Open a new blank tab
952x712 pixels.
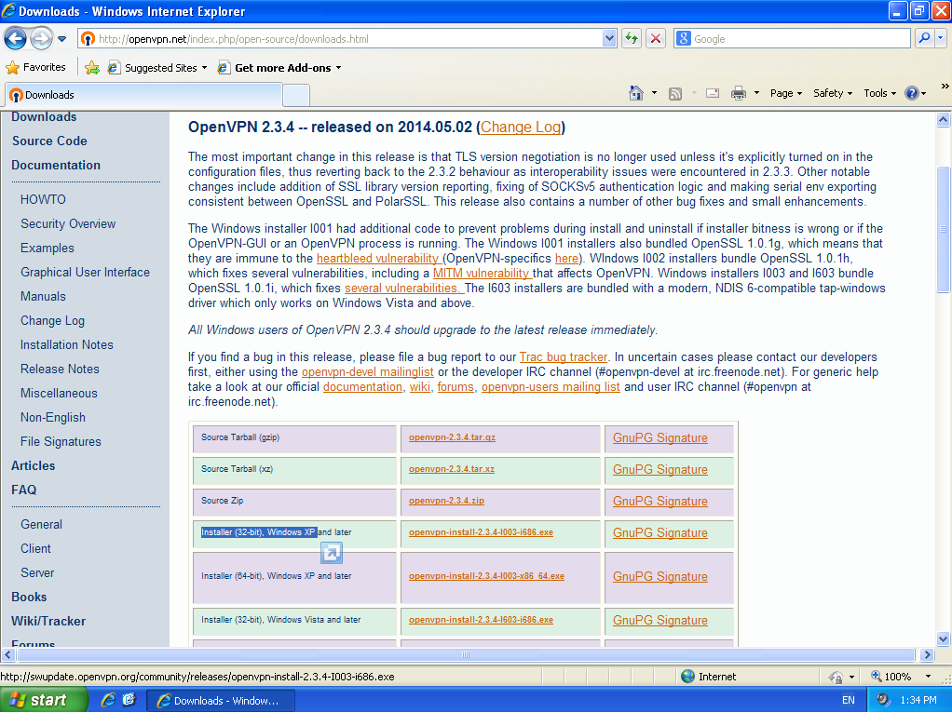[296, 96]
